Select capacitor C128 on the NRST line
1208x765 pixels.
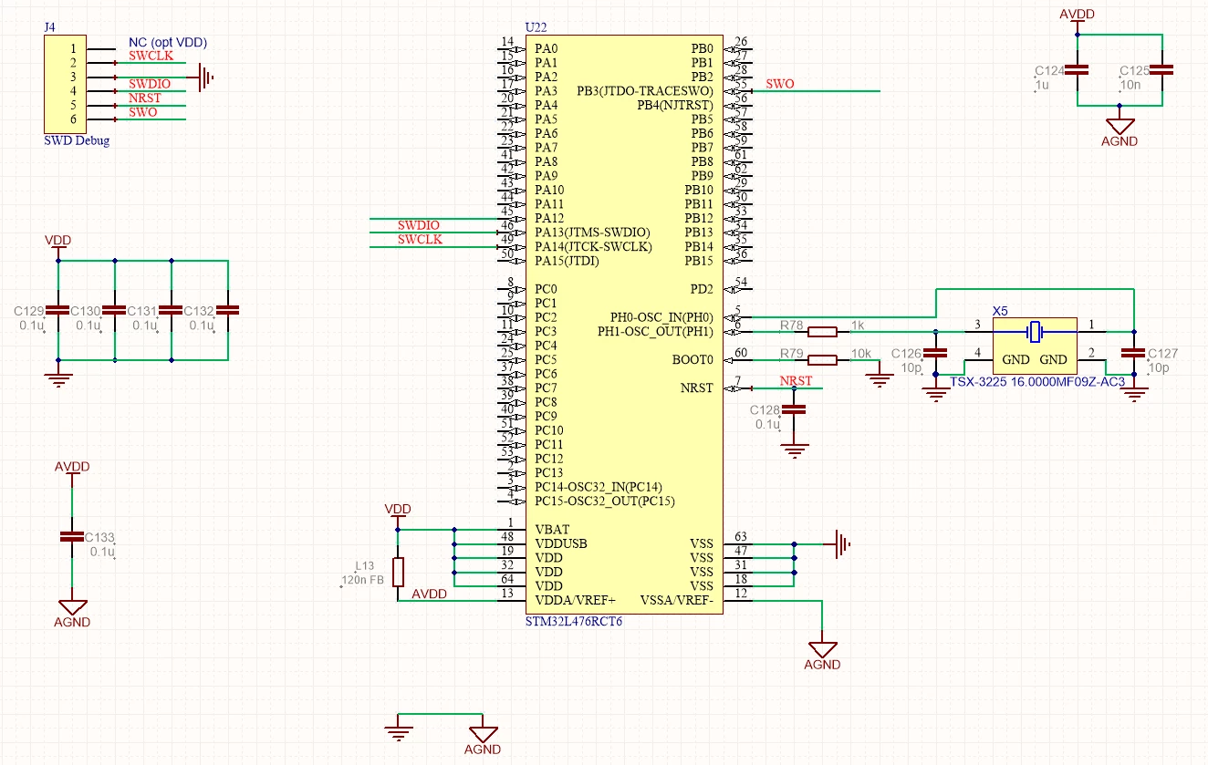[x=794, y=409]
